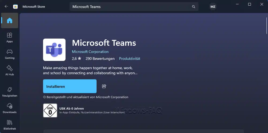
Task: Open AI Hub in sidebar
Action: point(10,70)
